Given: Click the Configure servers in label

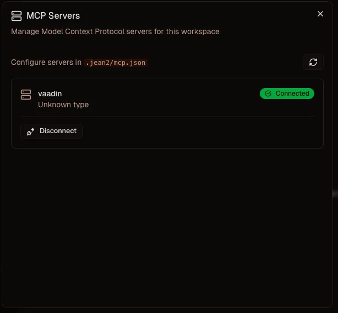Looking at the screenshot, I should (x=46, y=63).
